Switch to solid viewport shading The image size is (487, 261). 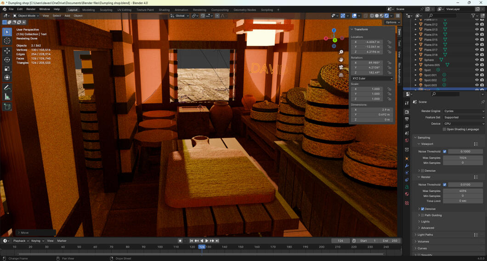[377, 16]
